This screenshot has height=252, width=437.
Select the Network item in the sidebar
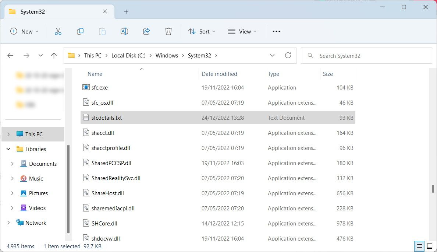[x=36, y=223]
